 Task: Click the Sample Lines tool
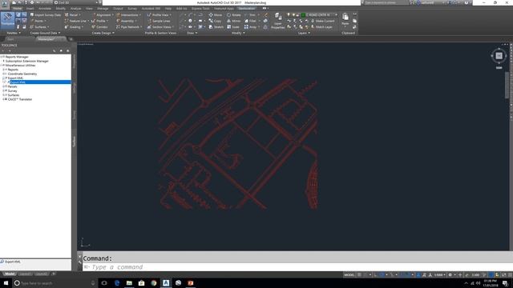point(159,21)
